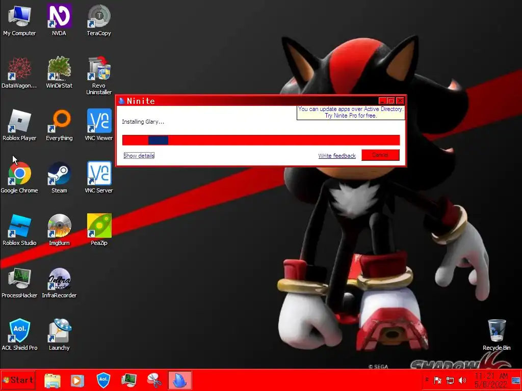This screenshot has height=391, width=522.
Task: Open the volume speaker tray icon
Action: [462, 380]
